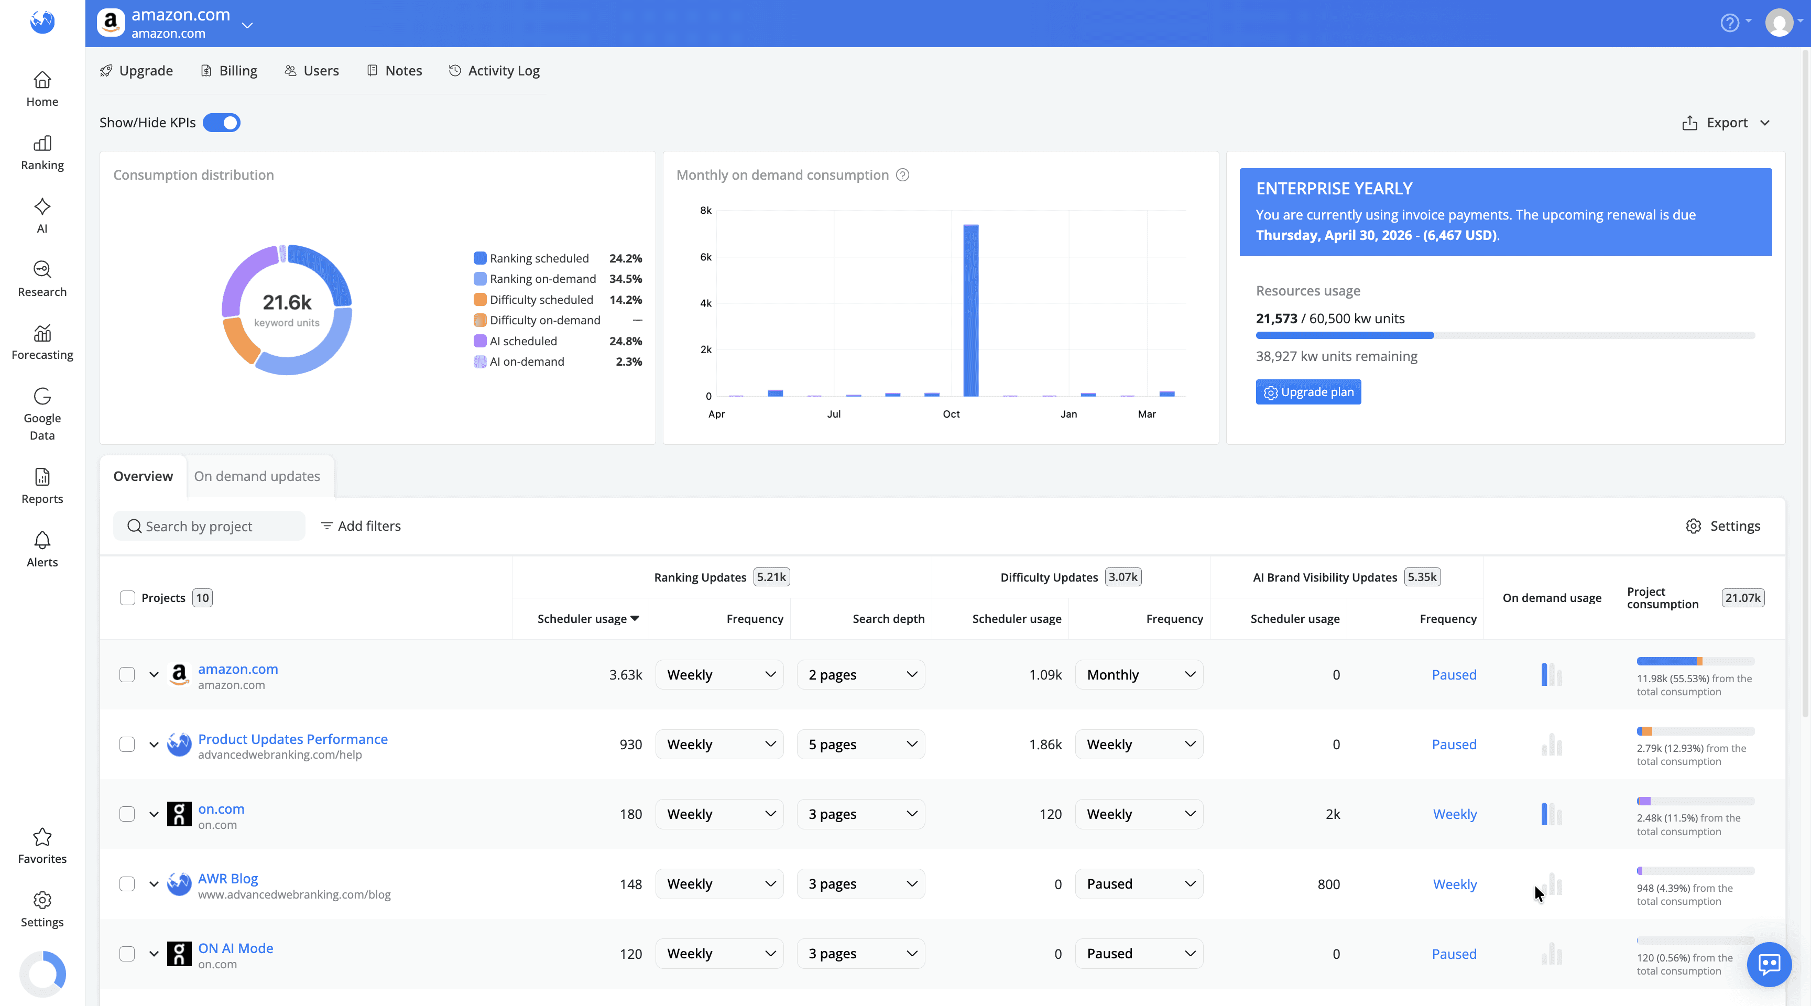Toggle the Show/Hide KPIs switch
1811x1006 pixels.
point(222,122)
